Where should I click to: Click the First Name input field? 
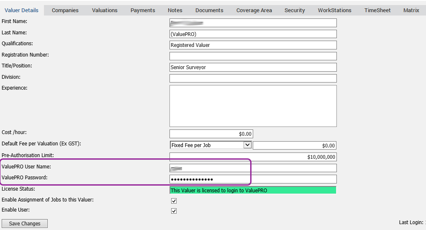253,23
